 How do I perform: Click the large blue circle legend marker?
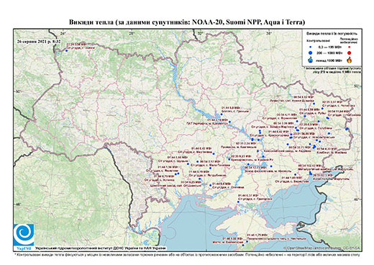click(311, 53)
